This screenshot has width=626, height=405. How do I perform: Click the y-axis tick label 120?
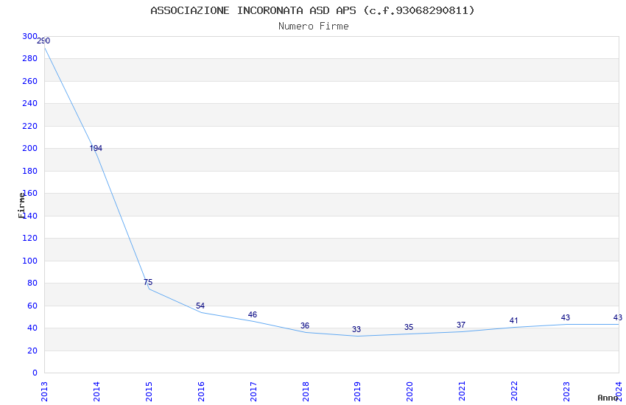pos(29,238)
